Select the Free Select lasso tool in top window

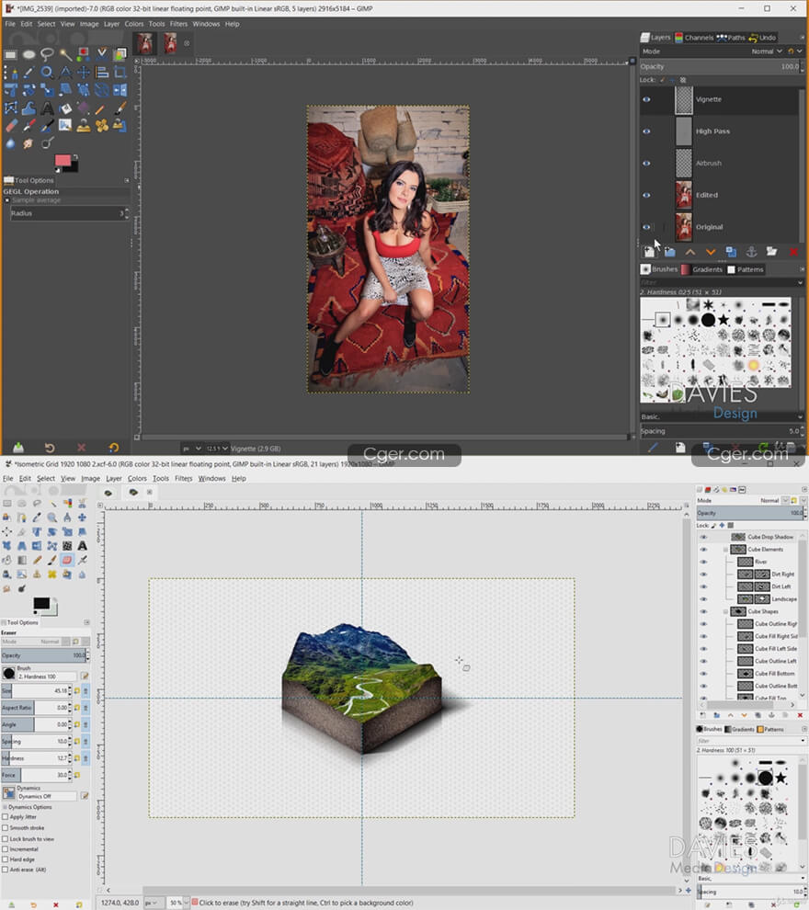click(47, 54)
